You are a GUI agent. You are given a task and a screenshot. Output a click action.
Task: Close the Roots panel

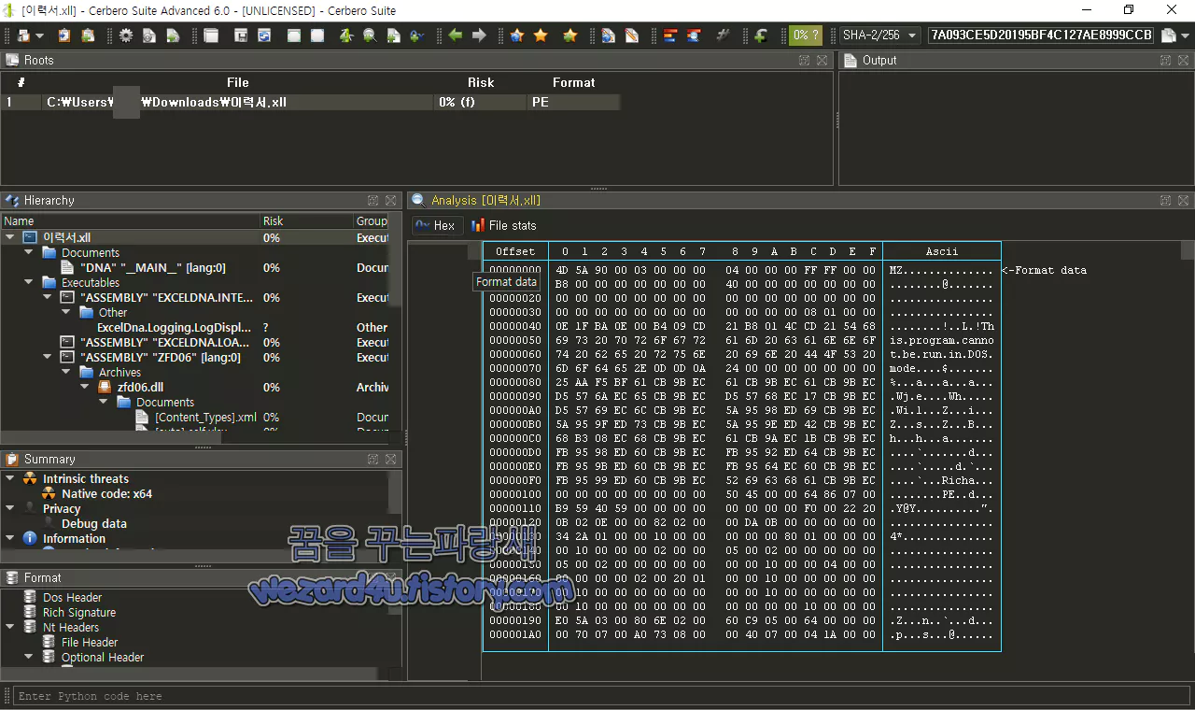click(x=822, y=60)
